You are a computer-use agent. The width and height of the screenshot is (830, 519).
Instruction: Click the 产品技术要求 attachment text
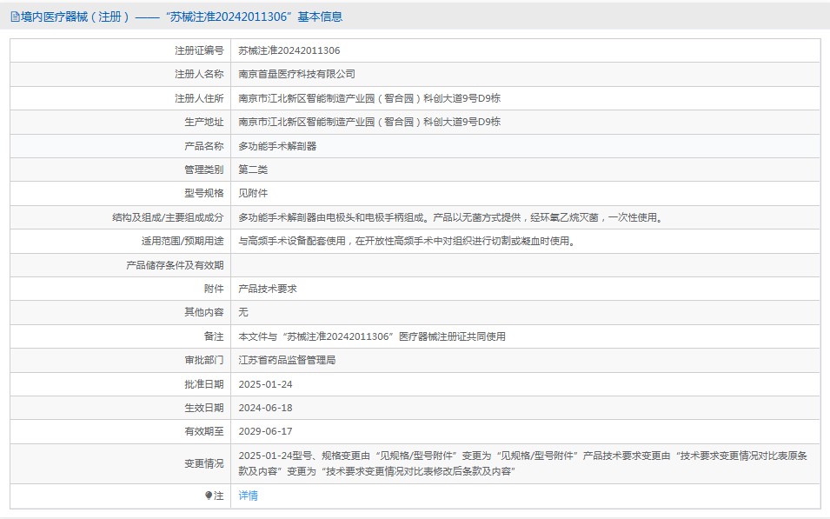click(x=268, y=289)
